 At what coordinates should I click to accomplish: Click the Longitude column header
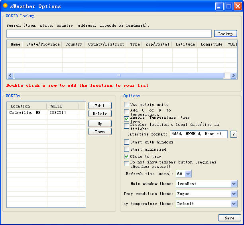(211, 44)
